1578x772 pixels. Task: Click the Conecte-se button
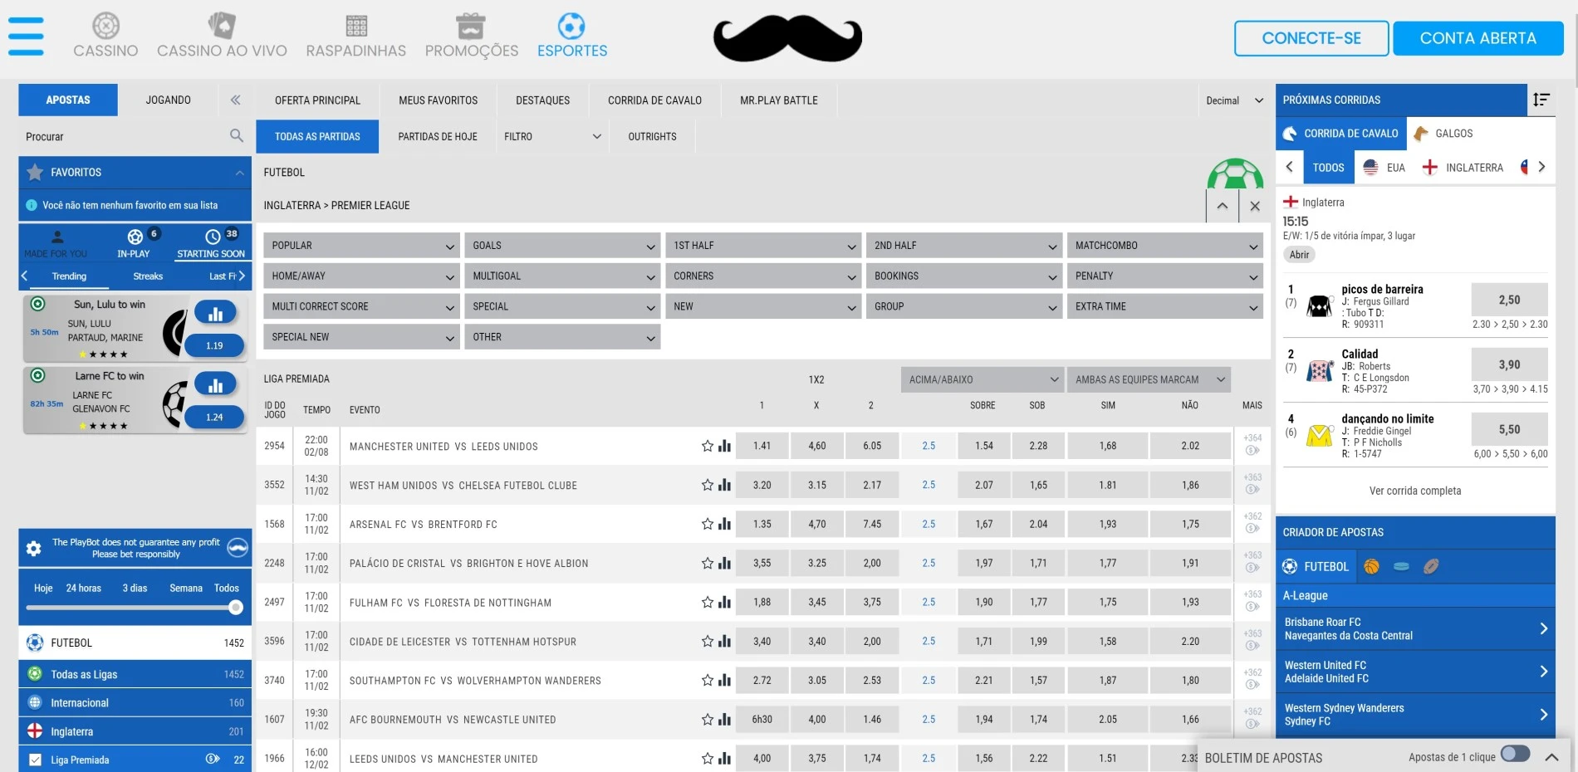pyautogui.click(x=1311, y=38)
